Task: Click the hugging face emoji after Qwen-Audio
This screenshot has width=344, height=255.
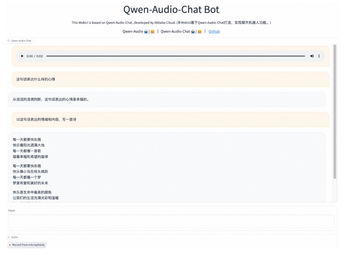Action: (153, 31)
